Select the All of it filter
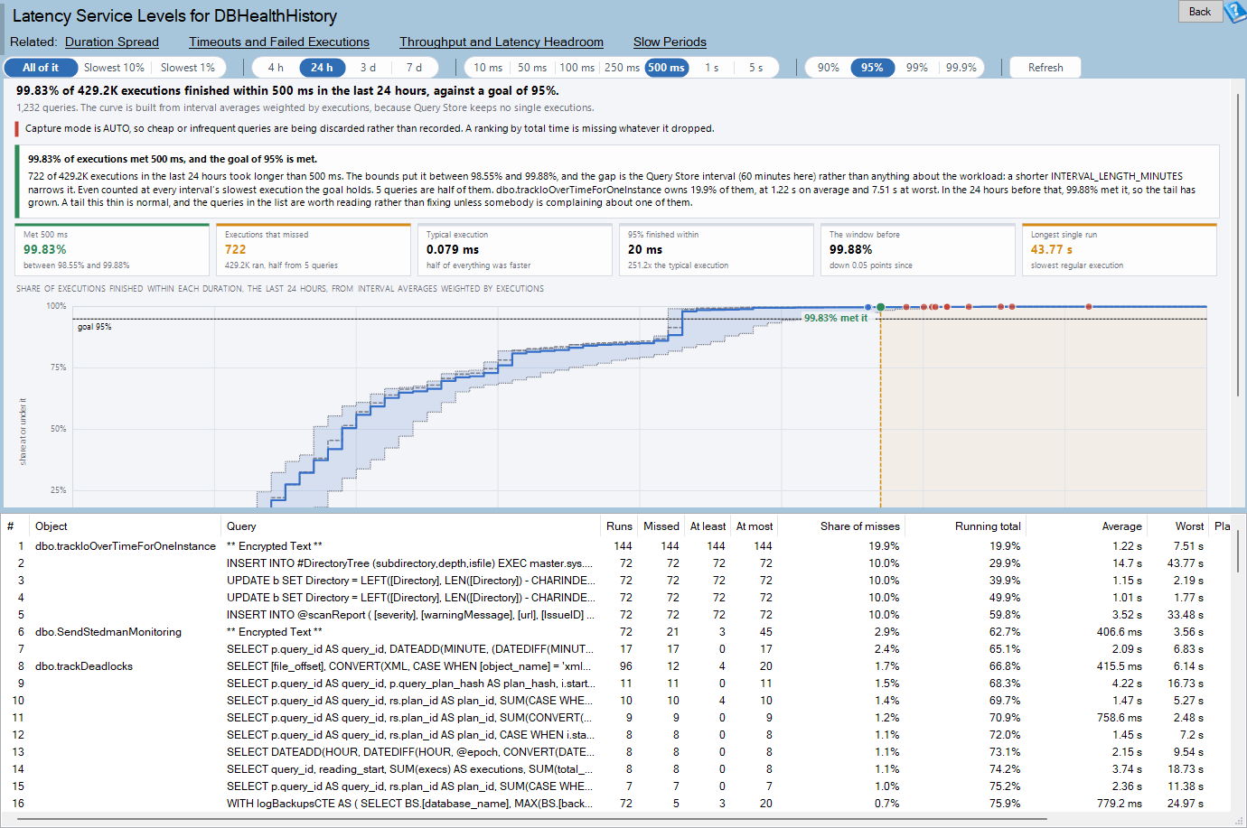 coord(41,68)
